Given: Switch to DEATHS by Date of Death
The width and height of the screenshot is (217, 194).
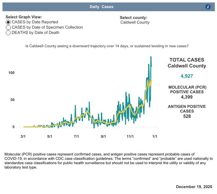Looking at the screenshot, I should pyautogui.click(x=8, y=33).
